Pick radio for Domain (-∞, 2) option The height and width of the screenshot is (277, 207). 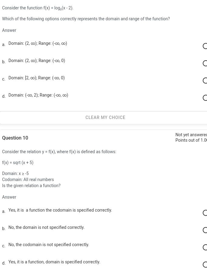tap(205, 98)
